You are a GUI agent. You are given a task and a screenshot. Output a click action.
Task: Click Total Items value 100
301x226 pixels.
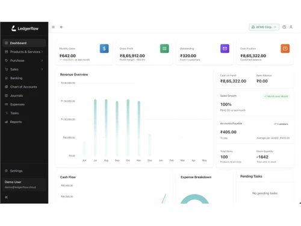[x=224, y=157]
